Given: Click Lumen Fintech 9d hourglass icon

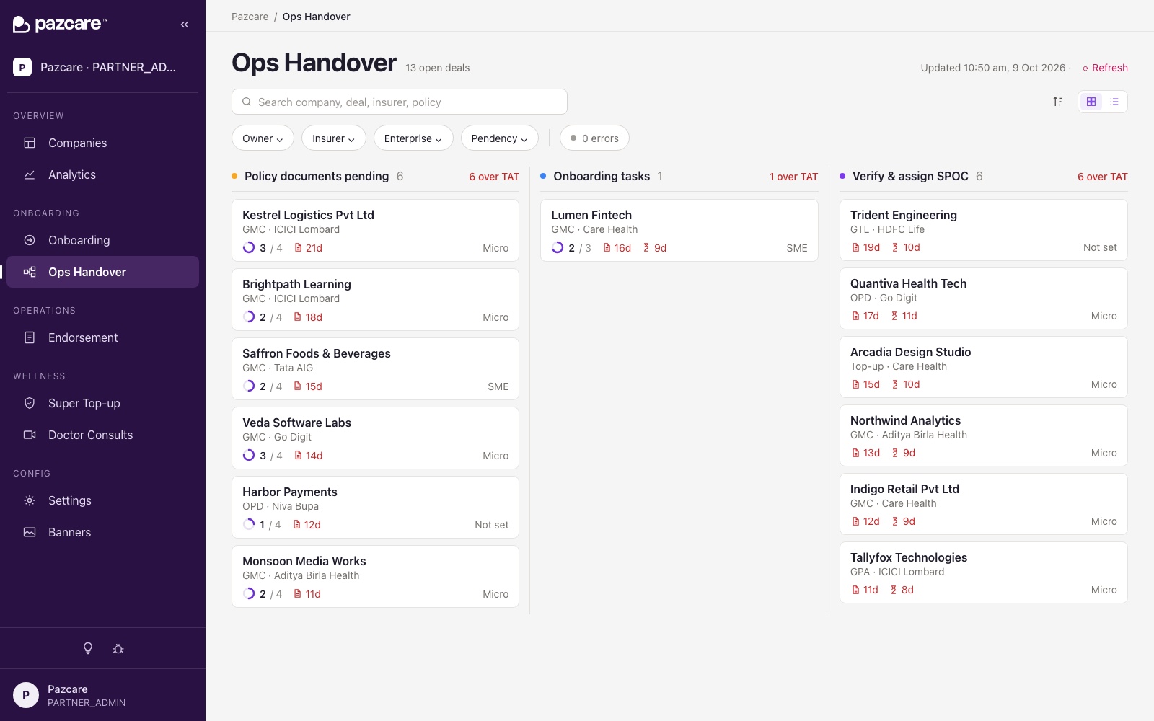Looking at the screenshot, I should (646, 247).
